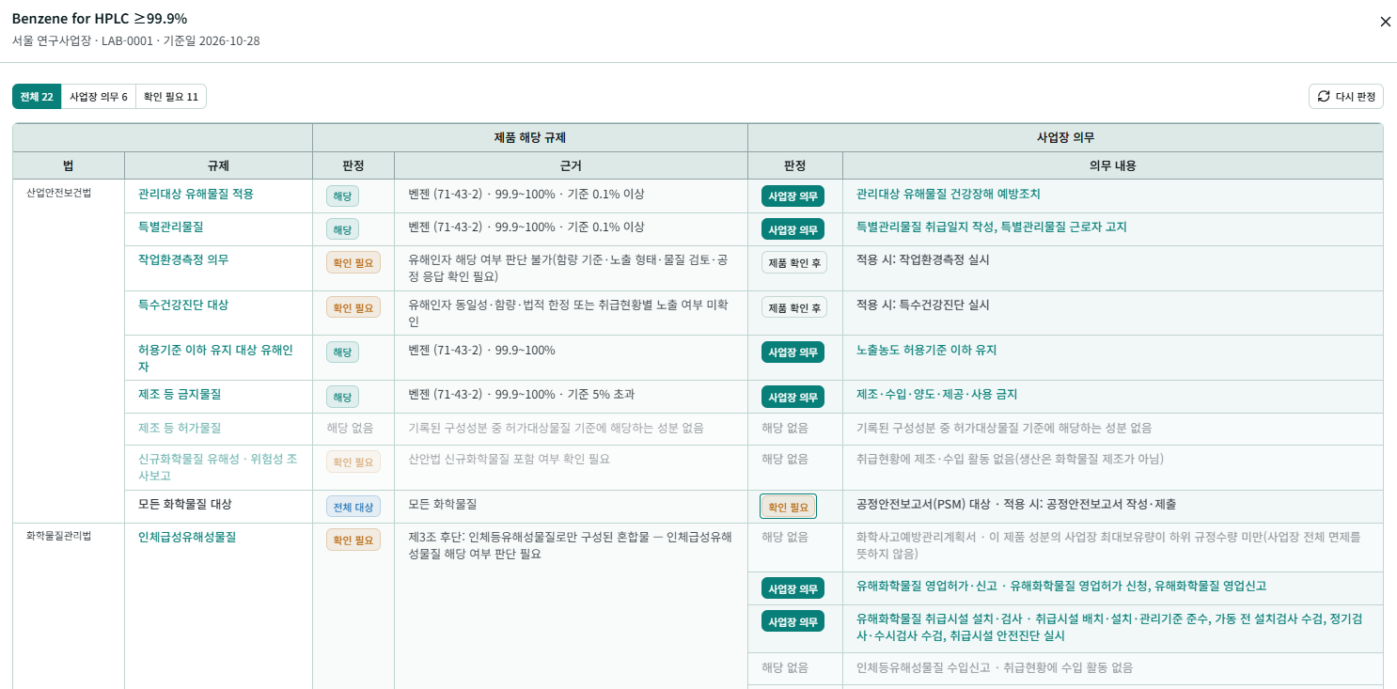Screen dimensions: 1397x689
Task: Click the 근거 column header
Action: click(571, 165)
